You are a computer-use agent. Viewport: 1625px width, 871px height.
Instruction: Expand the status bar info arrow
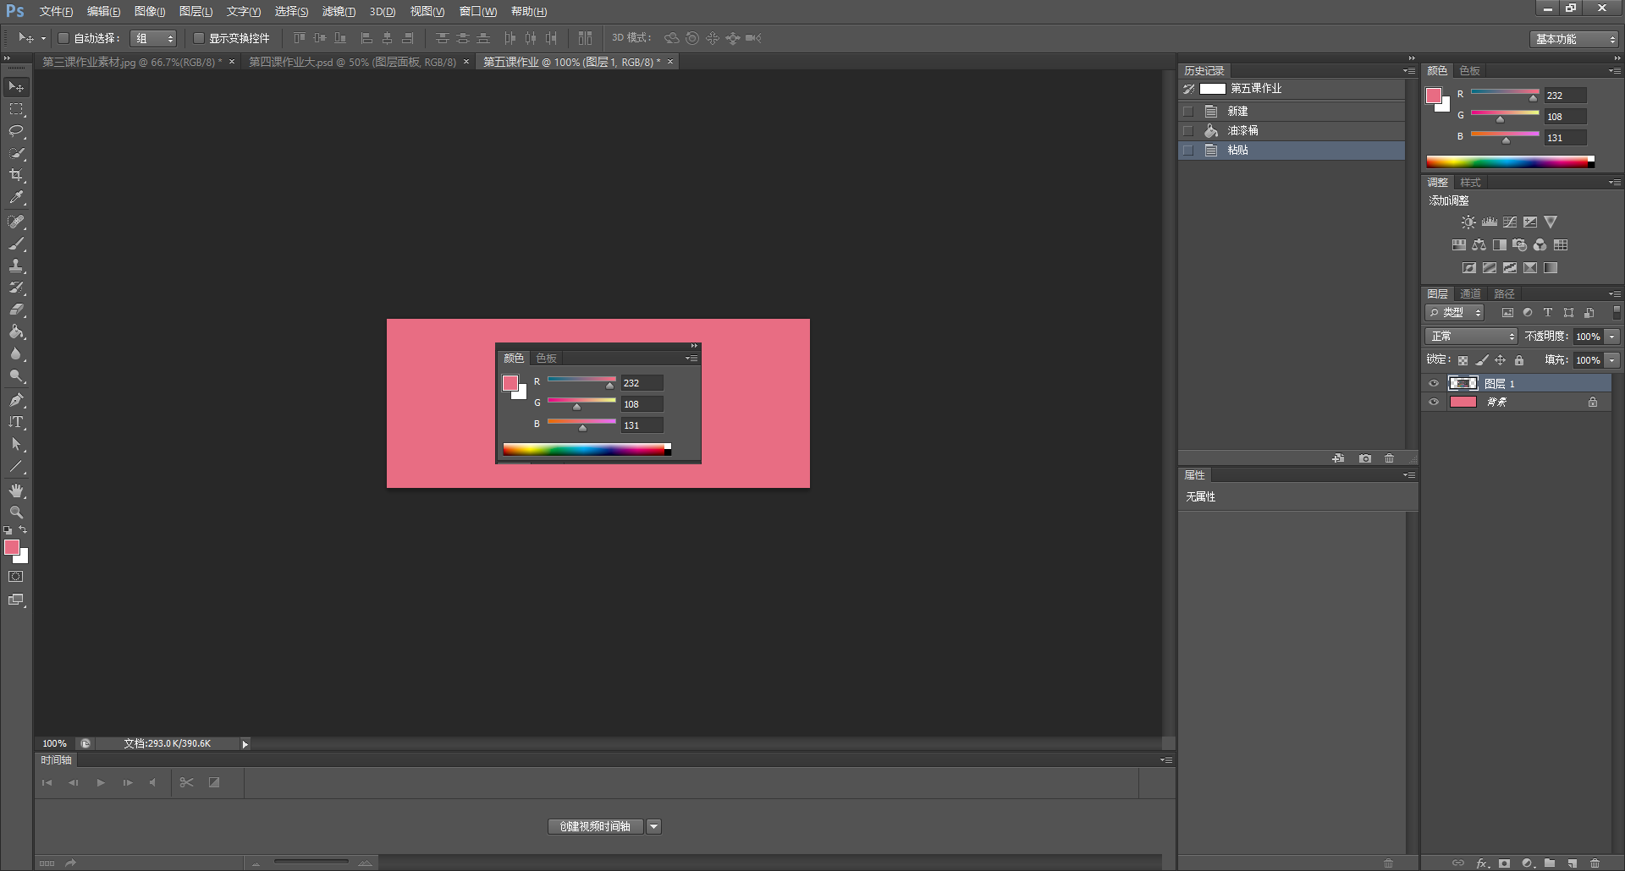click(245, 744)
